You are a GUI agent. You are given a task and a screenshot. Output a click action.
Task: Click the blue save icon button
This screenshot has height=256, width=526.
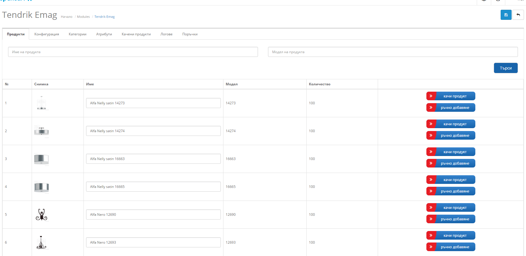[506, 15]
